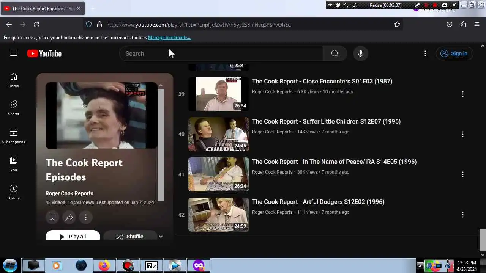Open tracking protection shield icon
This screenshot has height=273, width=486.
(89, 25)
